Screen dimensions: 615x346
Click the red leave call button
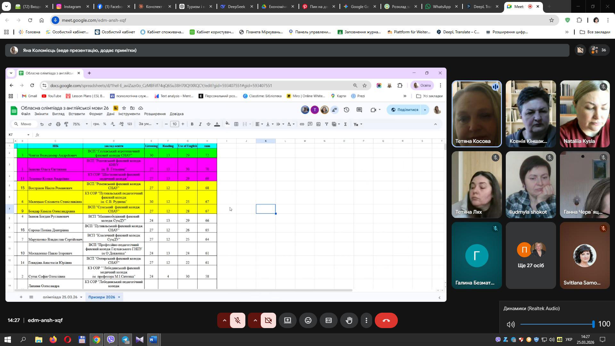pyautogui.click(x=386, y=320)
